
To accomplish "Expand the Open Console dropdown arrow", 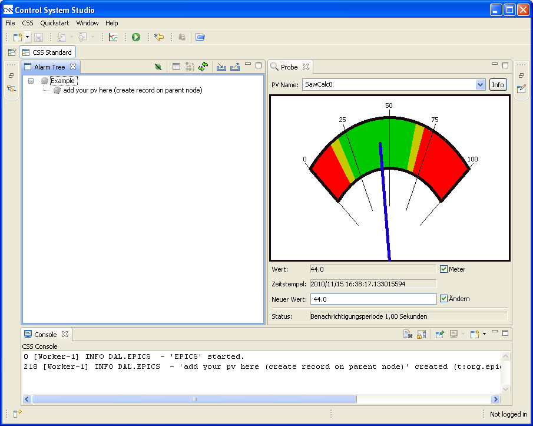I will click(x=484, y=335).
